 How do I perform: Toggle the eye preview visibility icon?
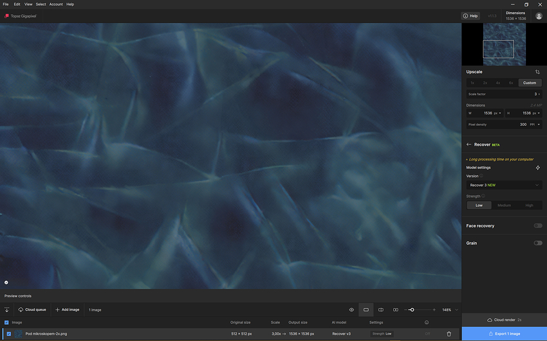coord(351,310)
